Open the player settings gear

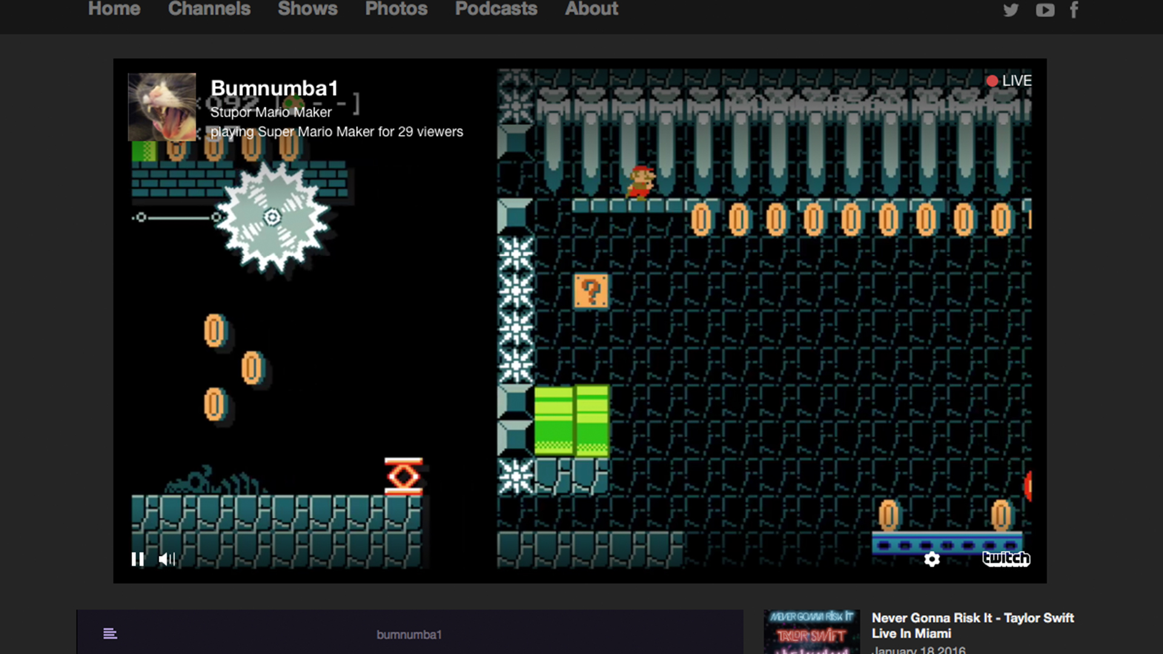(x=932, y=559)
